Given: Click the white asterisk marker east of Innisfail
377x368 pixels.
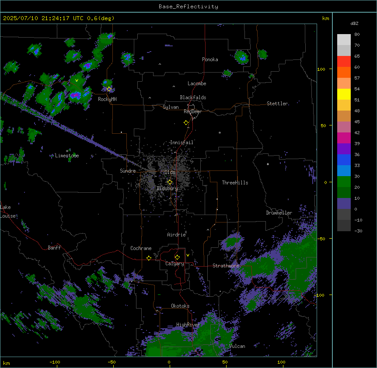Looking at the screenshot, I should click(220, 132).
